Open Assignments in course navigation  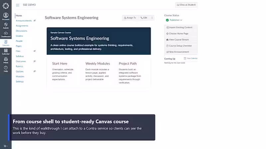(22, 26)
